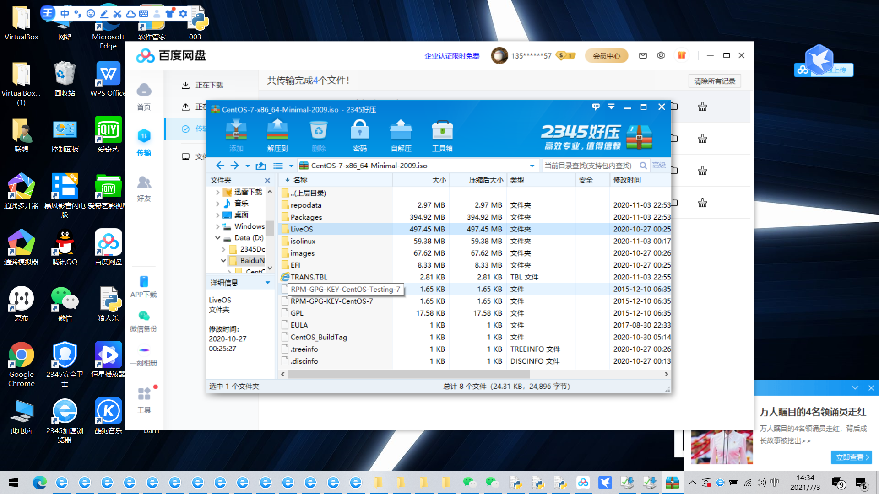Click the taskbar volume icon
879x494 pixels.
761,483
